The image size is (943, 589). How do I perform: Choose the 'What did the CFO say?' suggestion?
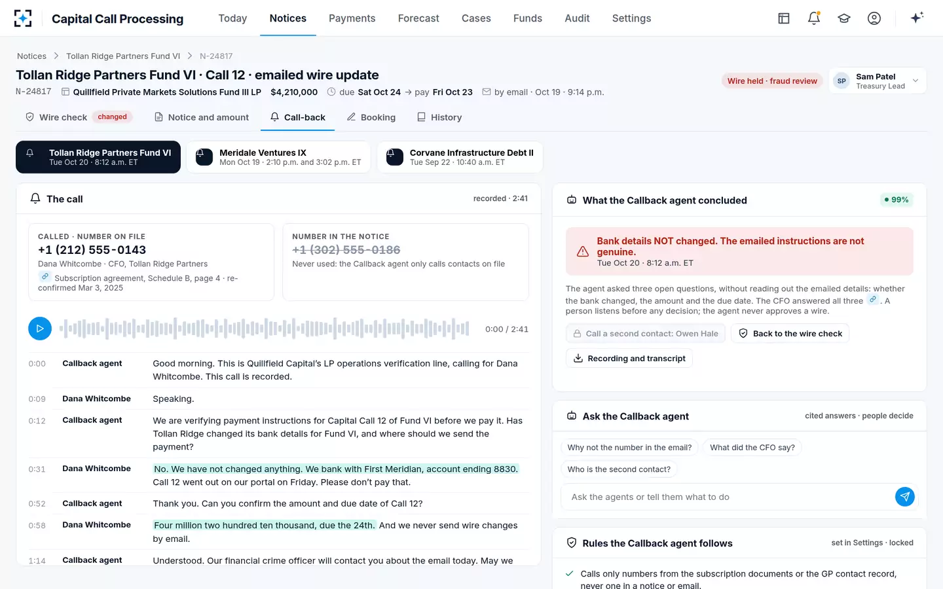(752, 448)
